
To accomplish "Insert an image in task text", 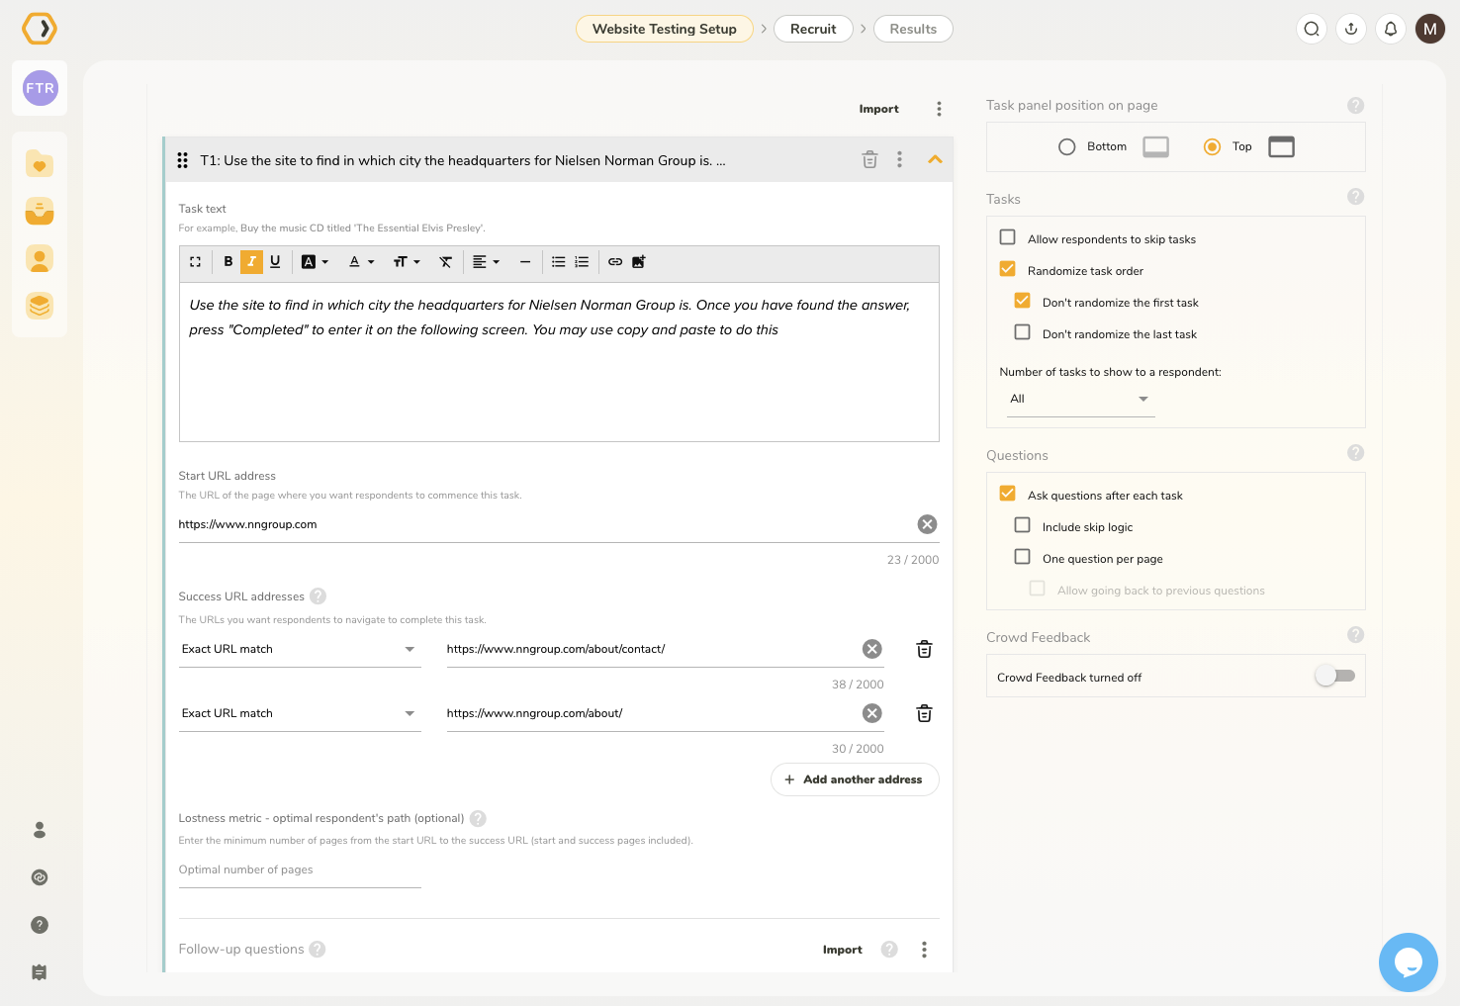I will (x=639, y=262).
